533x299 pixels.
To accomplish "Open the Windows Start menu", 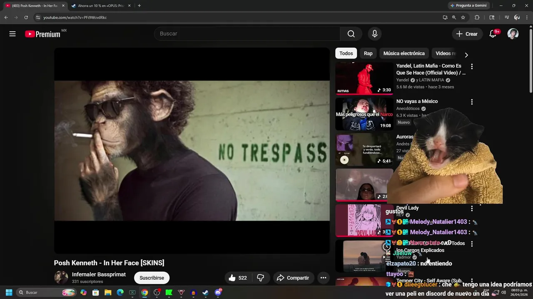I will tap(9, 292).
